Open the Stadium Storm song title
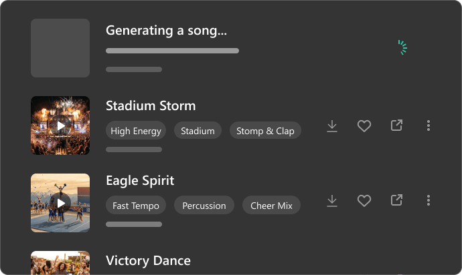The width and height of the screenshot is (462, 275). click(x=151, y=105)
